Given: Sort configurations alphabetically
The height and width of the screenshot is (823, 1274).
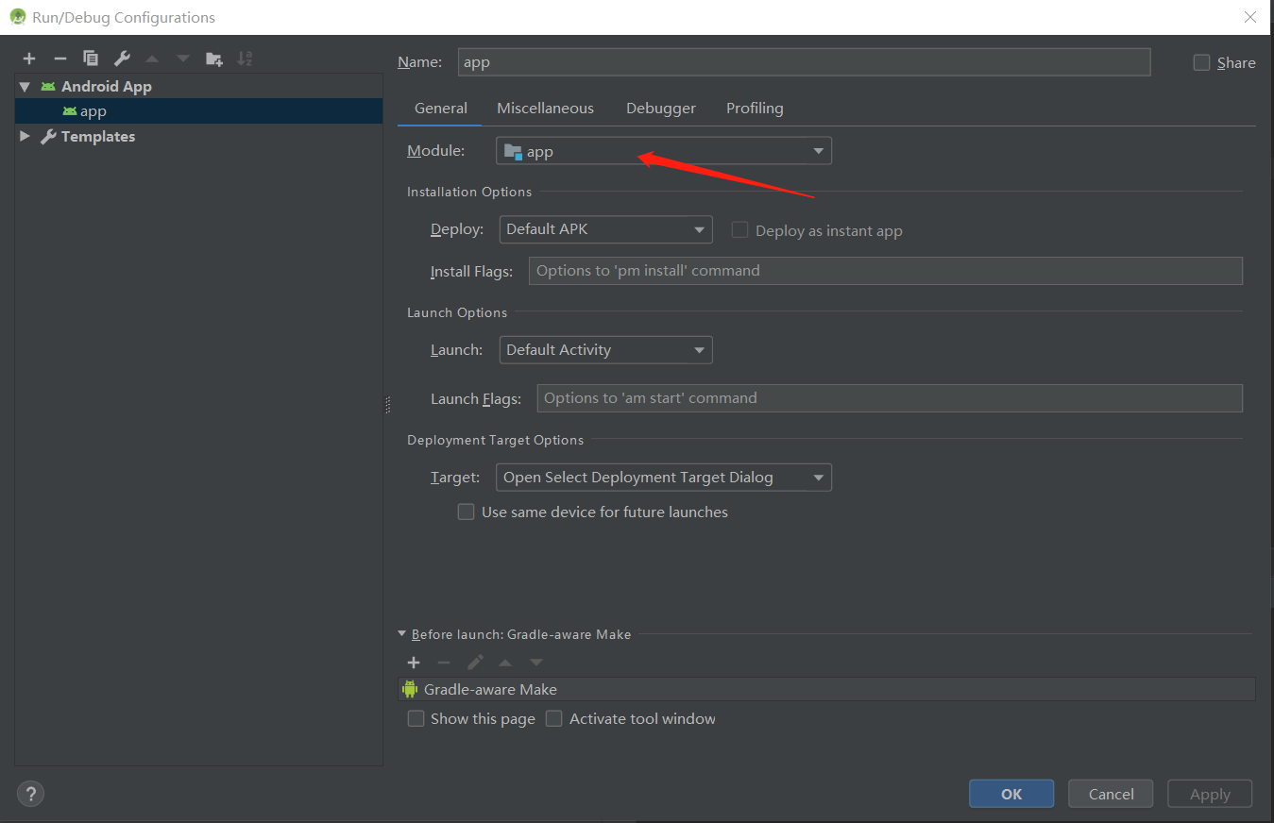Looking at the screenshot, I should 245,58.
